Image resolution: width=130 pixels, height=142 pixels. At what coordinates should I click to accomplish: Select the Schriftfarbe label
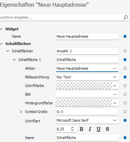coord(35,86)
